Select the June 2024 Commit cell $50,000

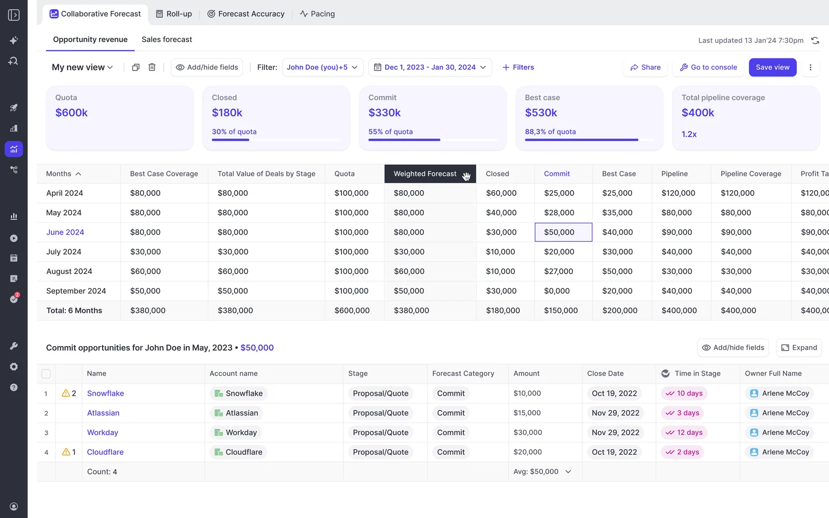(x=563, y=232)
